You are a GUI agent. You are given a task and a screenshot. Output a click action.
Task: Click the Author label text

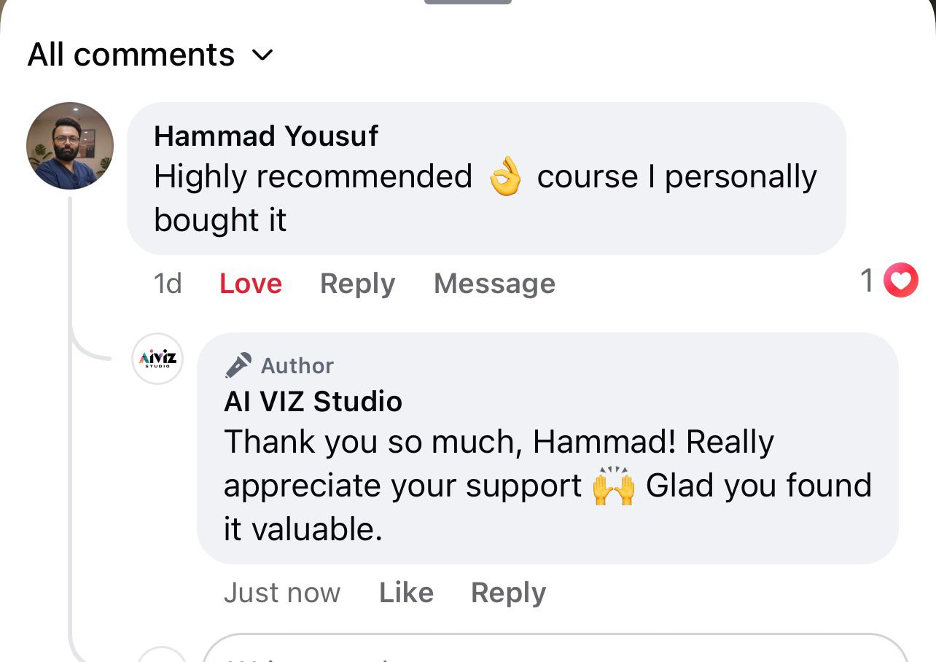click(x=297, y=365)
